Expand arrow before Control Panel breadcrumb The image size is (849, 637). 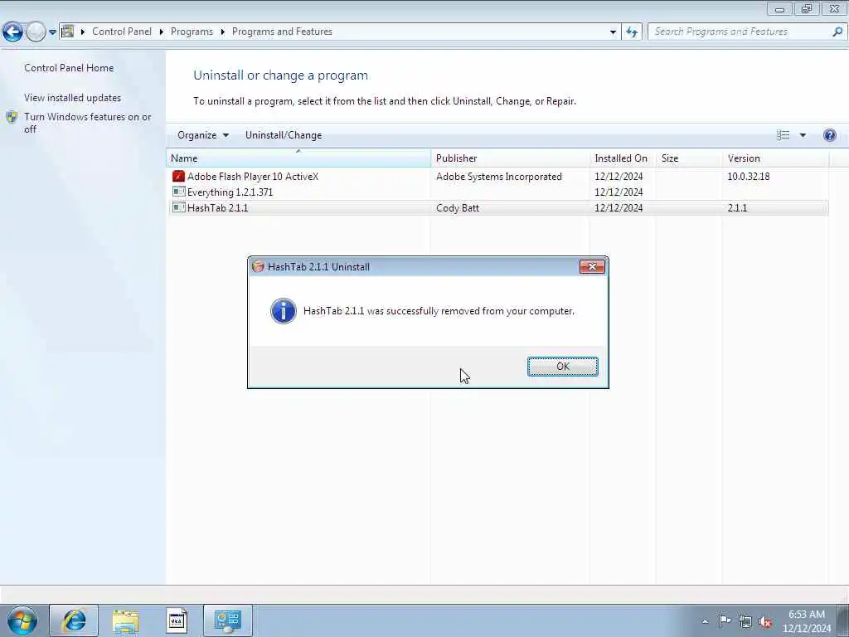[83, 32]
